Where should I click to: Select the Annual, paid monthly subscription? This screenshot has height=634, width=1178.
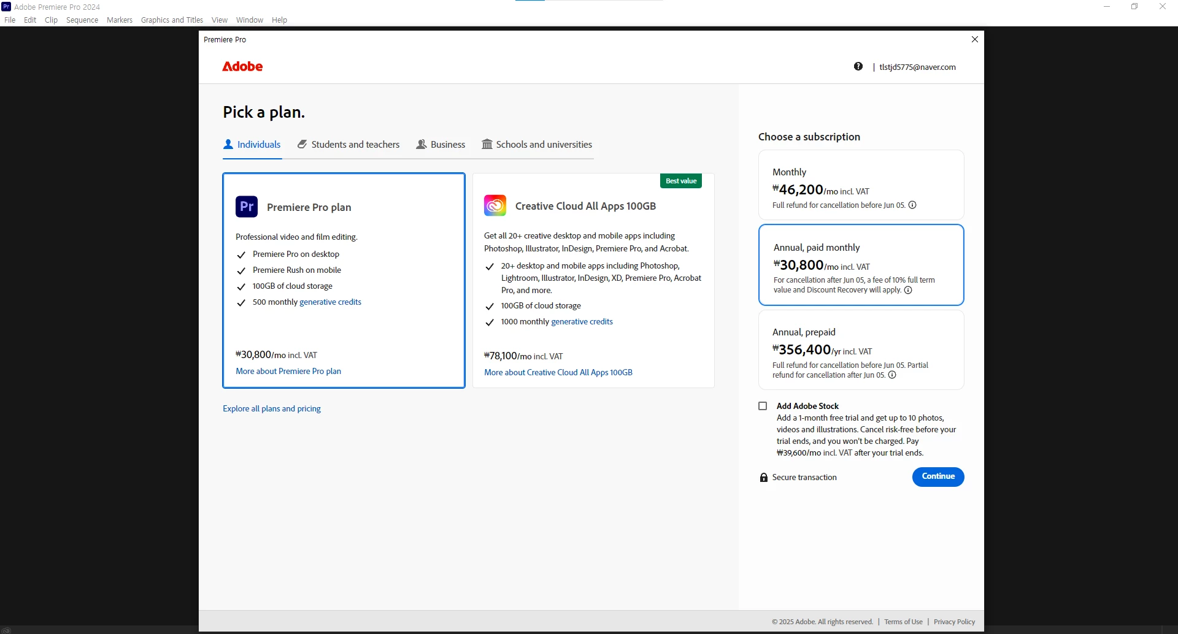pyautogui.click(x=861, y=265)
